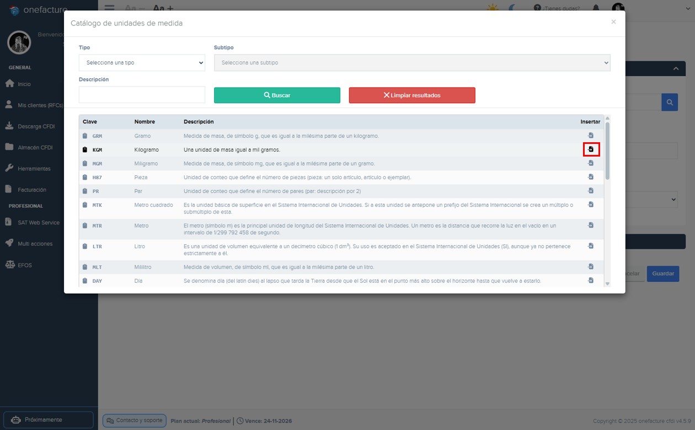Viewport: 695px width, 430px height.
Task: Select Descarga CFDI in the sidebar
Action: [x=34, y=126]
